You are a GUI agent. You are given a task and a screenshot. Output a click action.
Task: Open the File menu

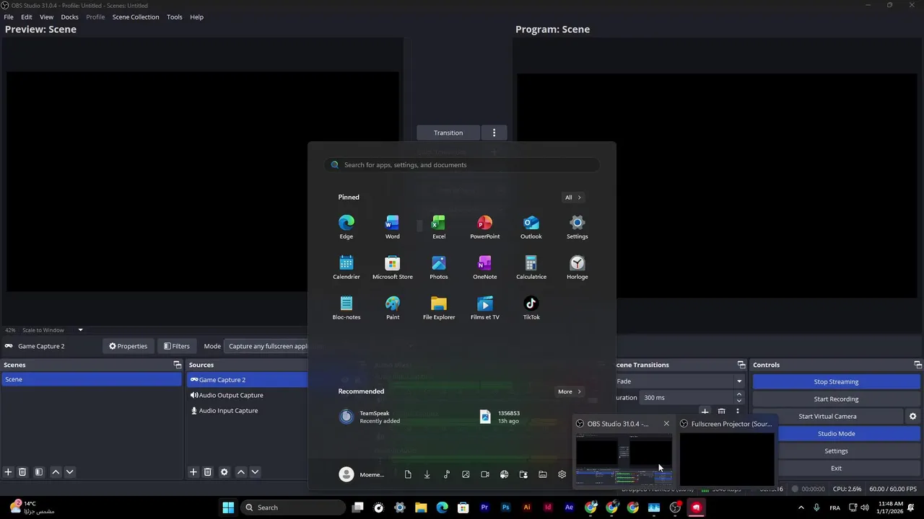[9, 17]
